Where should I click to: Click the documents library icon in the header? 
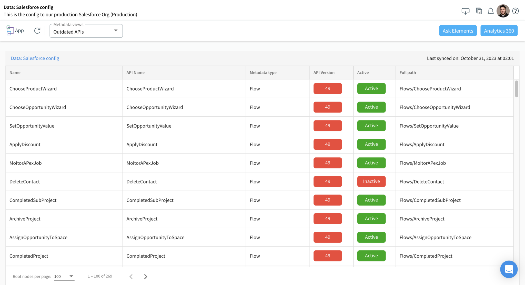(x=479, y=11)
